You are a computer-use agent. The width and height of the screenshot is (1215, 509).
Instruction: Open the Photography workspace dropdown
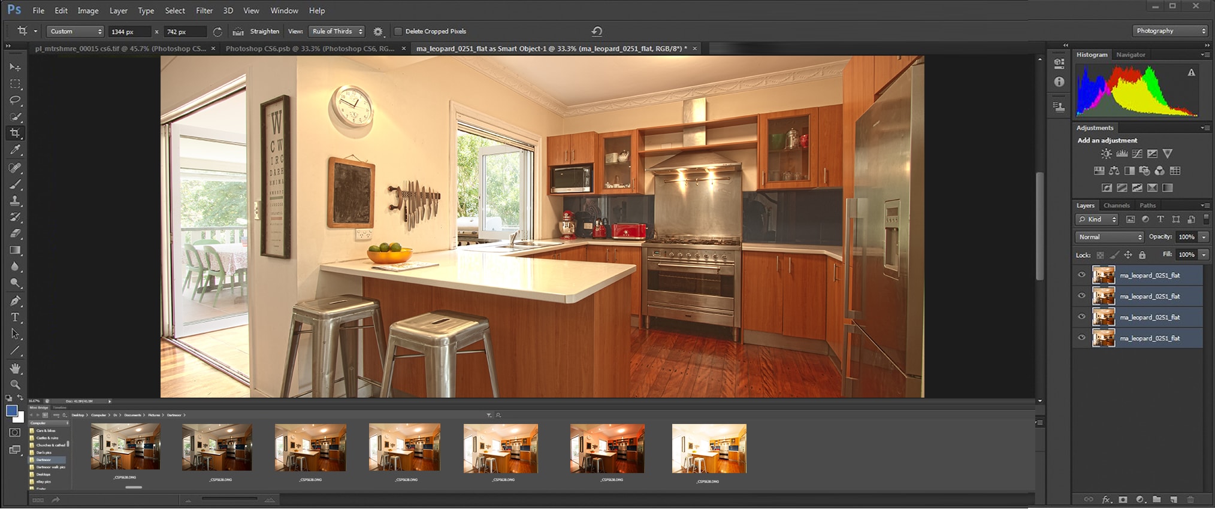pos(1170,31)
